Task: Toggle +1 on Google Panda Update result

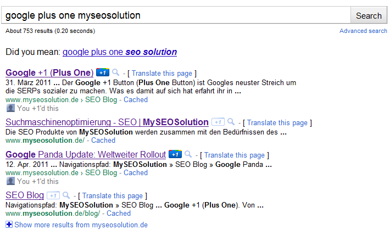Action: coord(175,154)
